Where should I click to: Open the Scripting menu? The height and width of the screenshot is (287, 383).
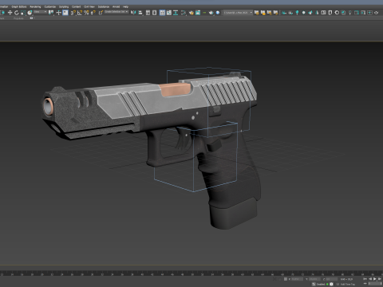(x=64, y=6)
